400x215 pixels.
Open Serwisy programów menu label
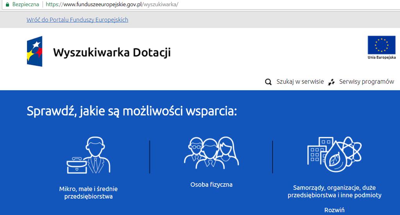pyautogui.click(x=366, y=82)
